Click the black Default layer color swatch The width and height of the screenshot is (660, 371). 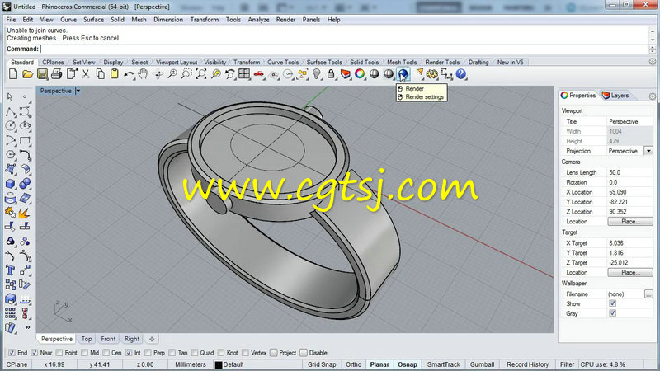219,364
